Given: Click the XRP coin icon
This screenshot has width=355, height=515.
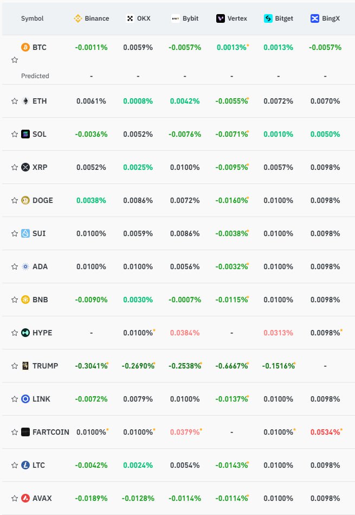Looking at the screenshot, I should point(25,167).
